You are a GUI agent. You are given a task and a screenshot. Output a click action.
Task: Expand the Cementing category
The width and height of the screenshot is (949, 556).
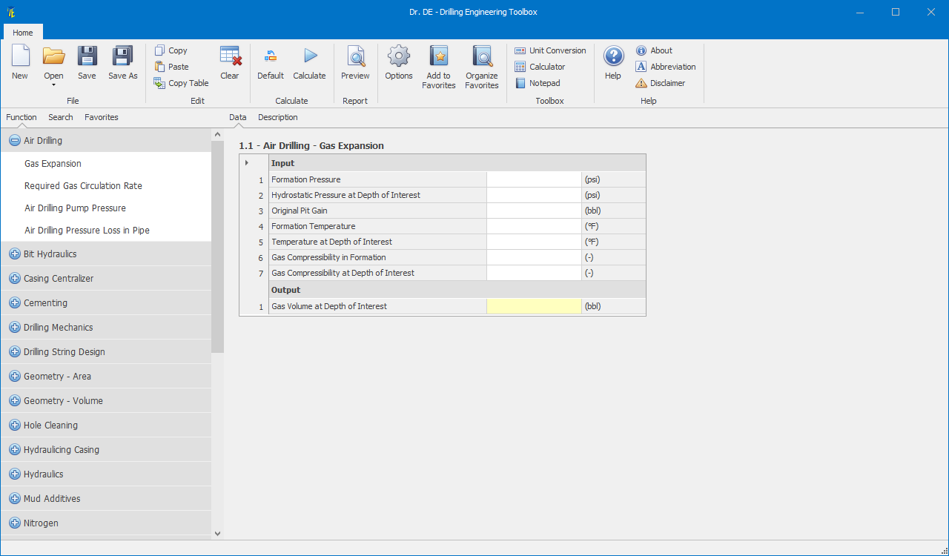14,303
